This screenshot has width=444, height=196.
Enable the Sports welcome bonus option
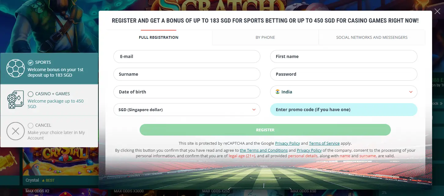click(31, 62)
